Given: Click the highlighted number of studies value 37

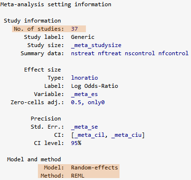Looking at the screenshot, I should click(74, 29).
